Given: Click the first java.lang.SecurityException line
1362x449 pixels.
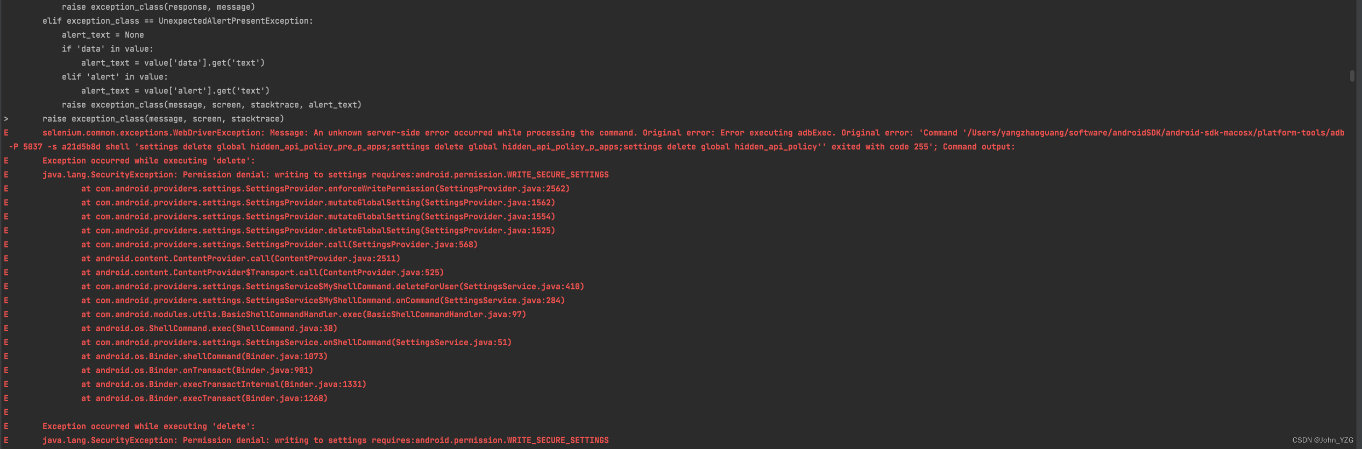Looking at the screenshot, I should pyautogui.click(x=325, y=175).
